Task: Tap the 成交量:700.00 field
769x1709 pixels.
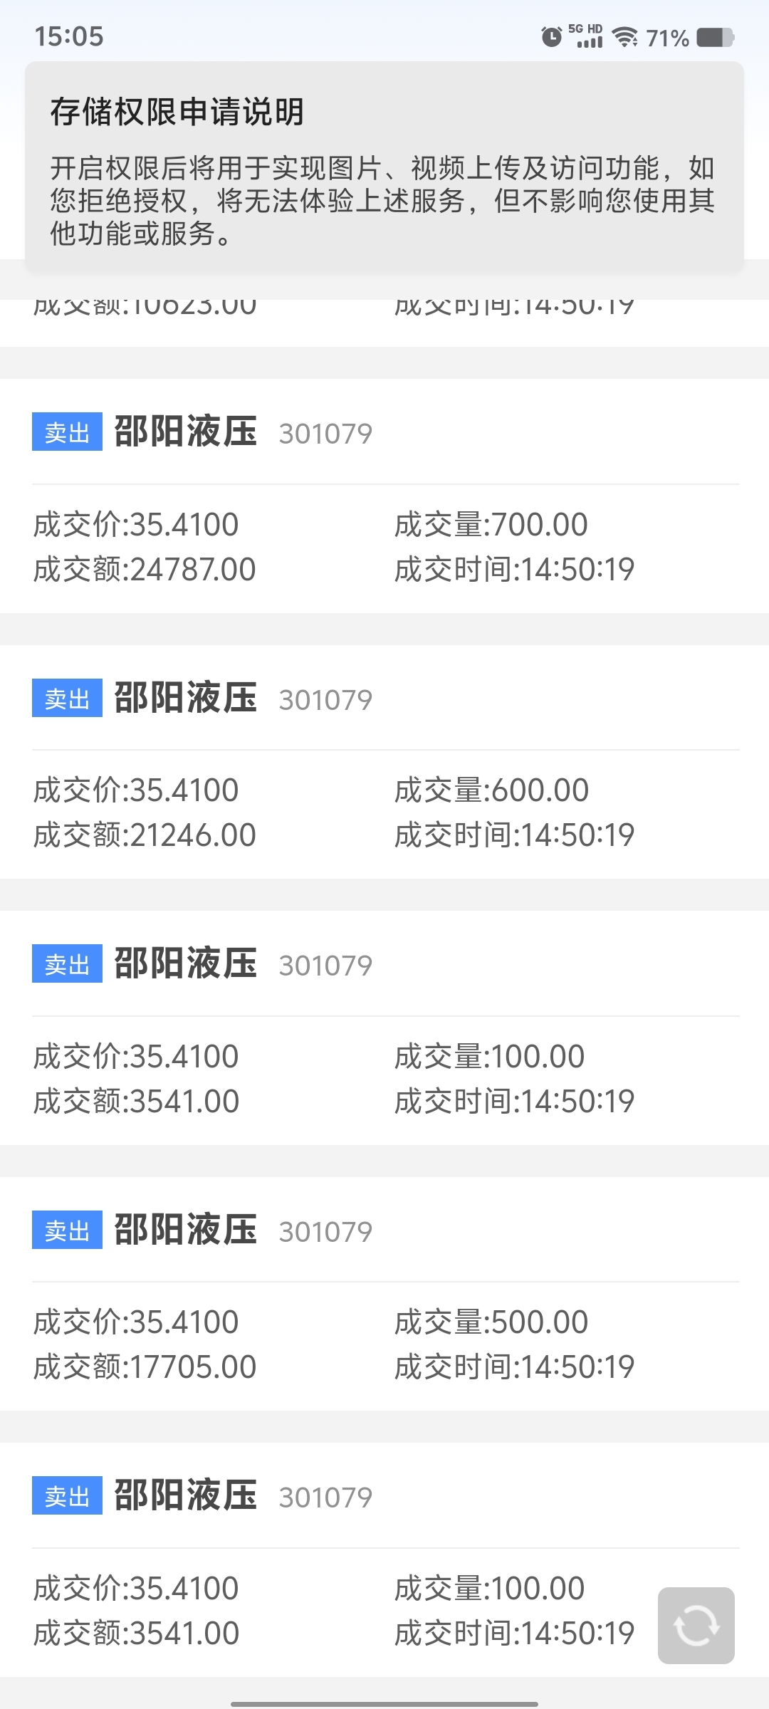Action: [491, 525]
